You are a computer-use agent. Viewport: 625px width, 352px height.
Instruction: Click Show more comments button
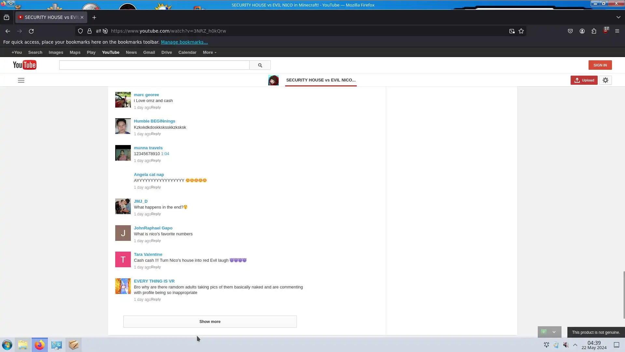[210, 321]
